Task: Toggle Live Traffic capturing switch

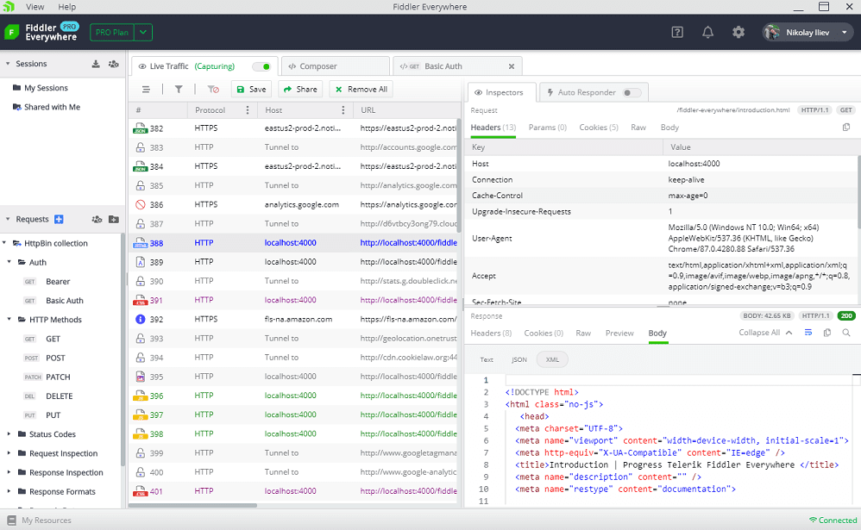Action: [261, 66]
